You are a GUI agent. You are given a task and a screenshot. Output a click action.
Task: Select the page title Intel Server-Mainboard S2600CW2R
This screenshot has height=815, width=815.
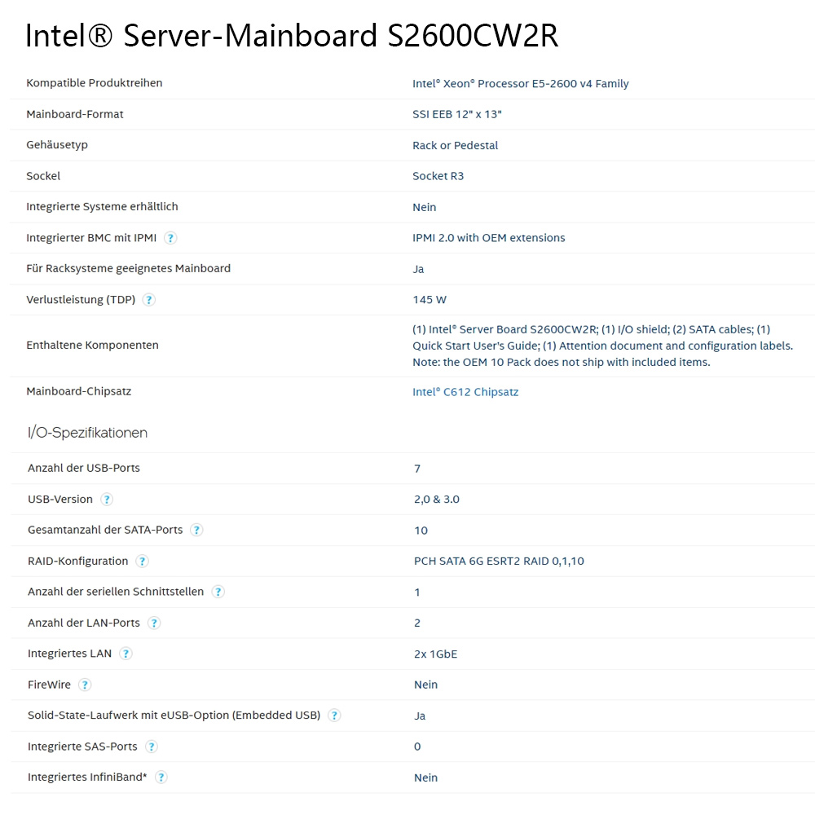[x=292, y=35]
